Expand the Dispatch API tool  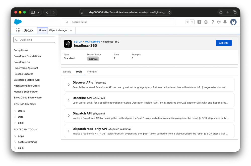(69, 116)
